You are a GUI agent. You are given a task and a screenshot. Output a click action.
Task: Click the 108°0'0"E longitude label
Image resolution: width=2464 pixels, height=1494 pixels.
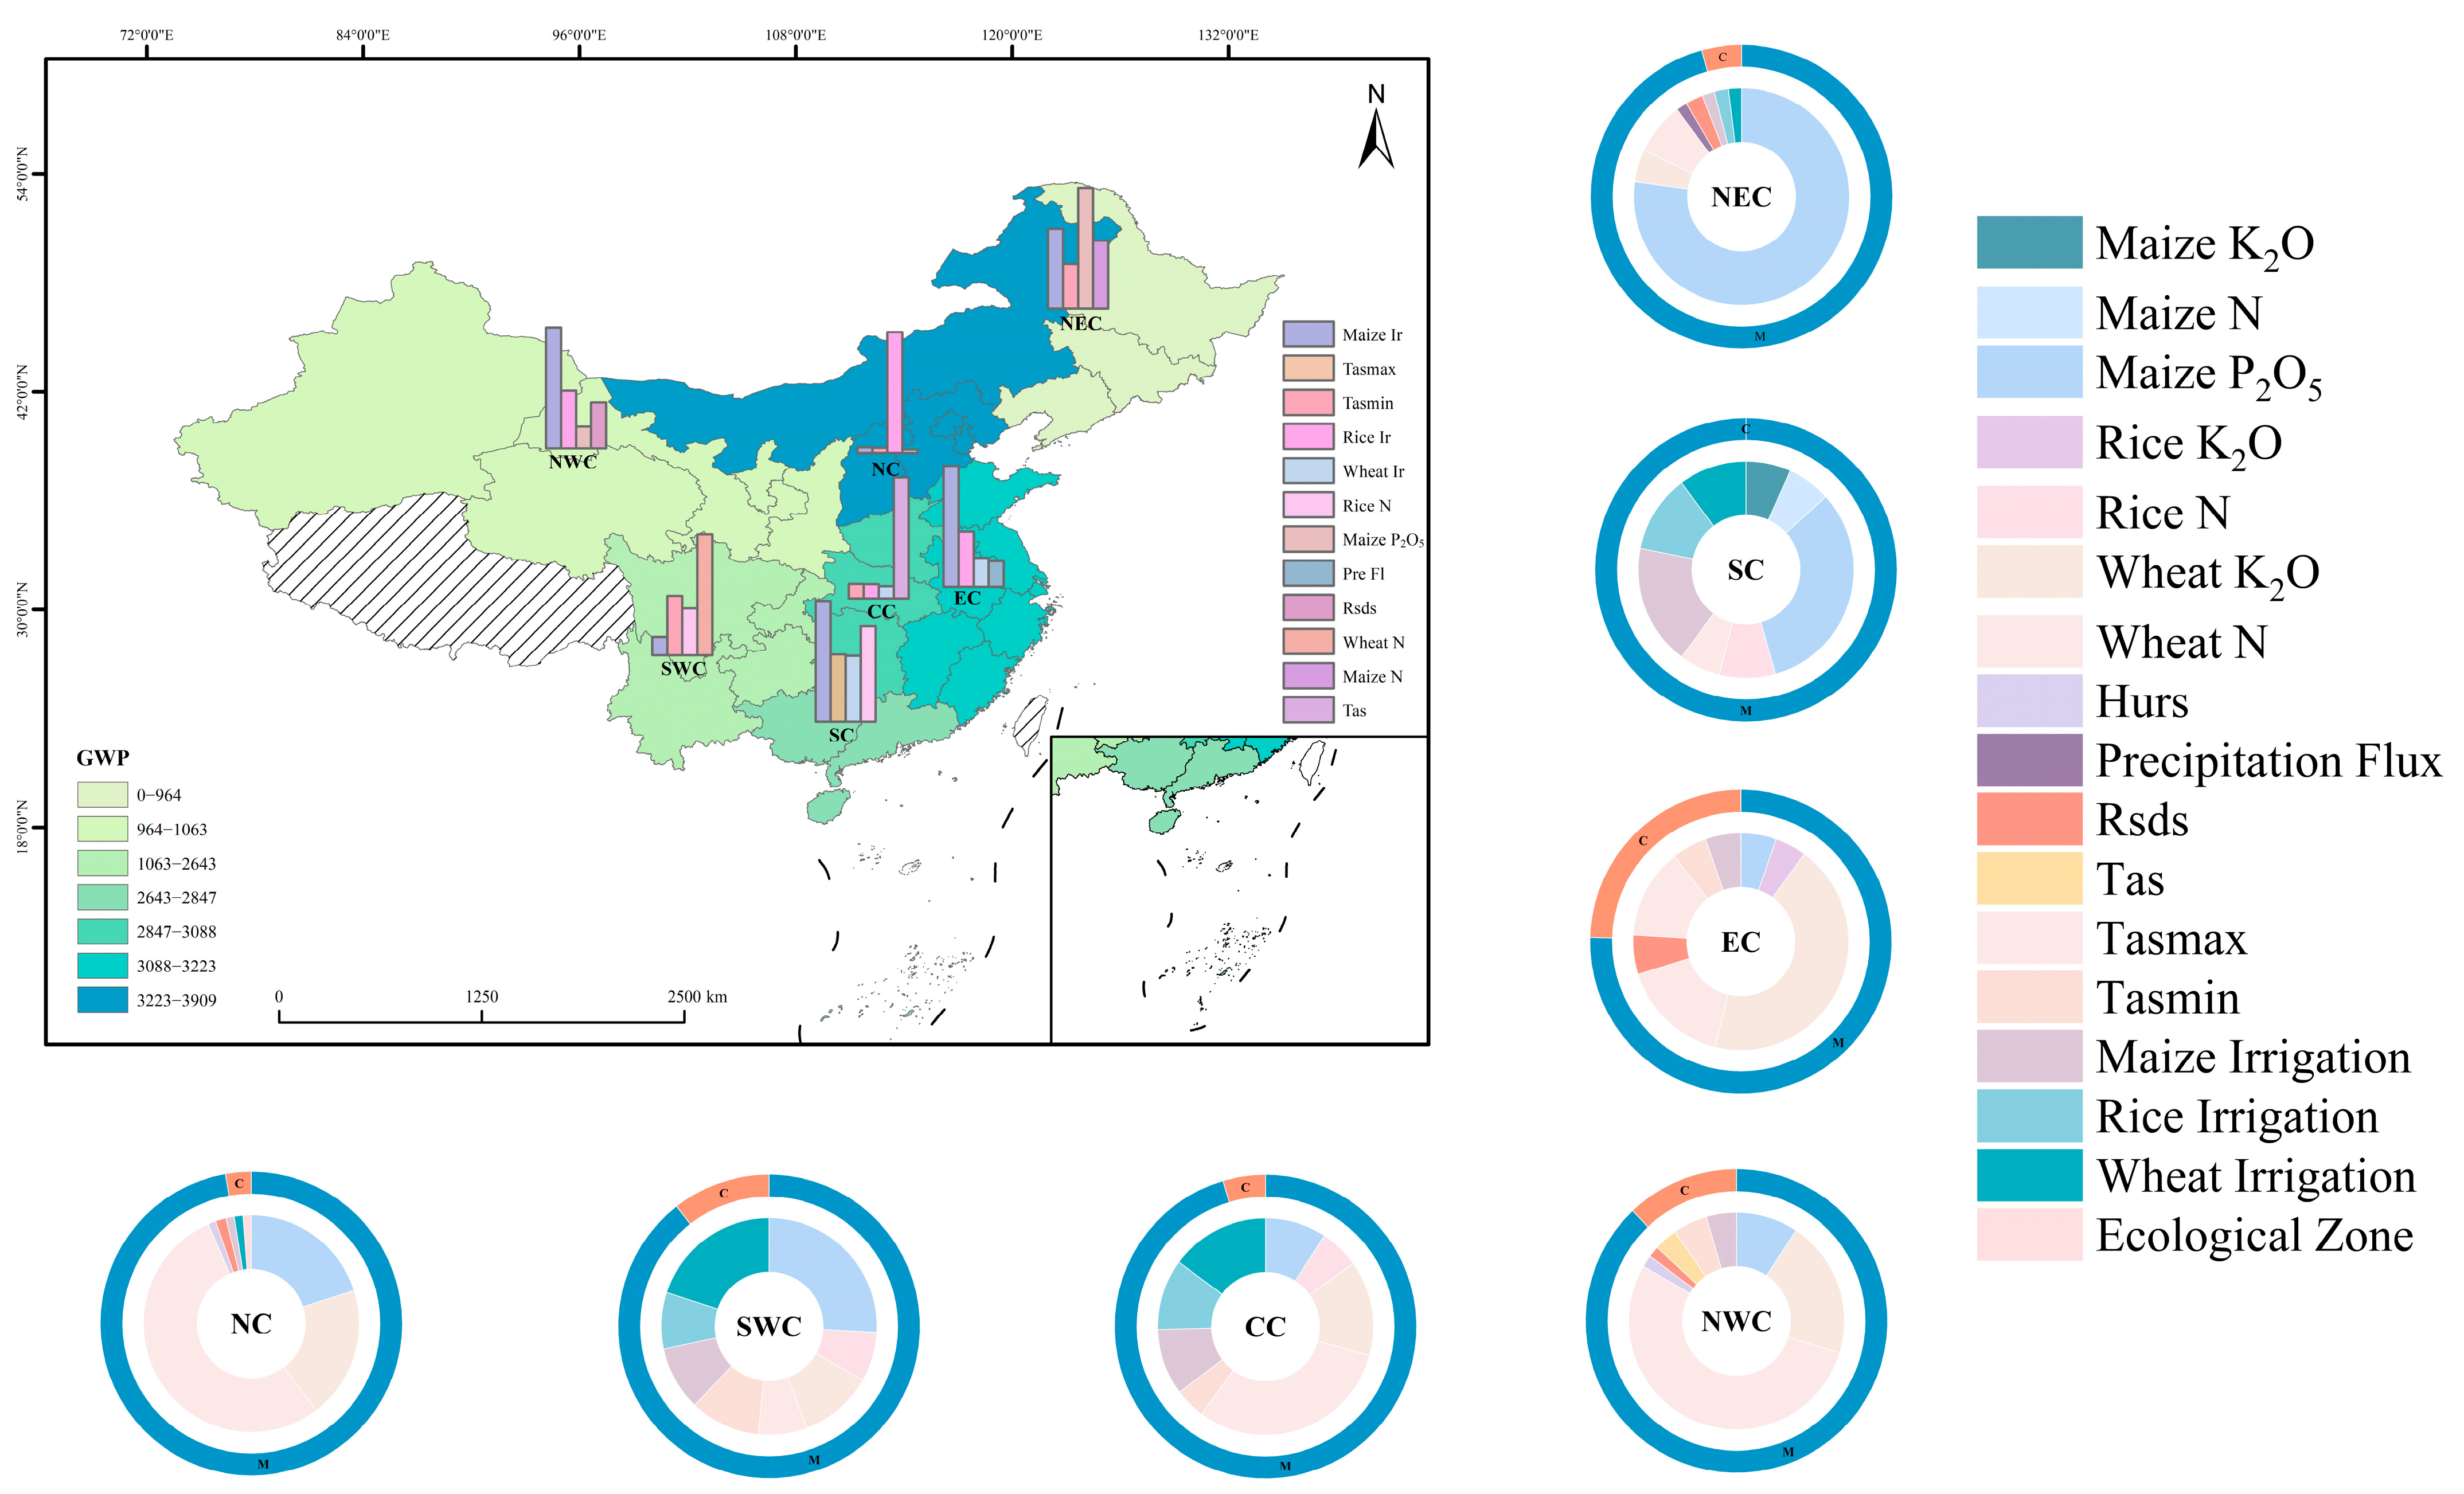(x=795, y=35)
